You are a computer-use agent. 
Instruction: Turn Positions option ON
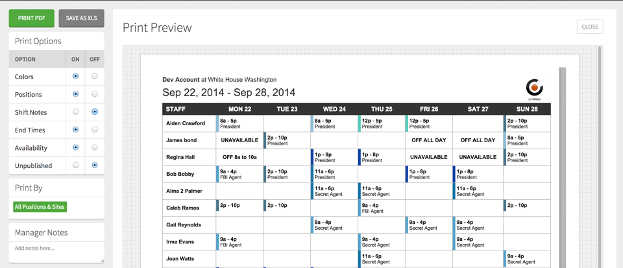(x=75, y=94)
